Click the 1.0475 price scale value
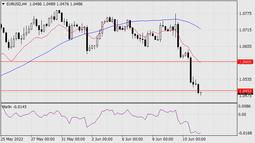Viewport: 255px width, 143px height. coord(245,96)
